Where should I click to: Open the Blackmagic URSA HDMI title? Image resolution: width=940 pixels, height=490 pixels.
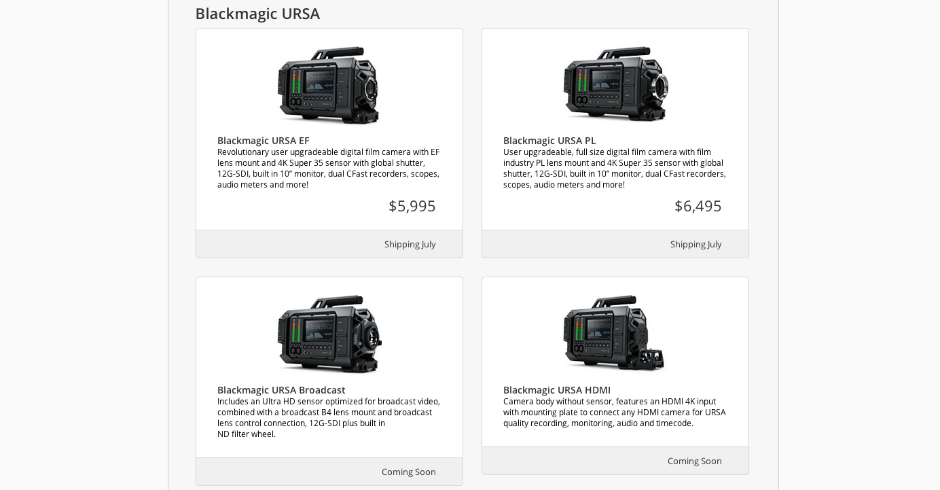pos(556,390)
